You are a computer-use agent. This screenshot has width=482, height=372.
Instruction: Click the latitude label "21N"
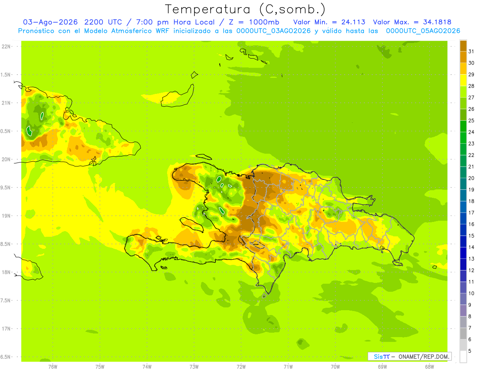pos(6,103)
